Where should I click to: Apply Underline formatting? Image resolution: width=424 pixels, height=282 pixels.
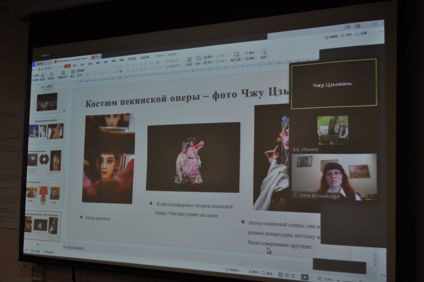coord(96,74)
